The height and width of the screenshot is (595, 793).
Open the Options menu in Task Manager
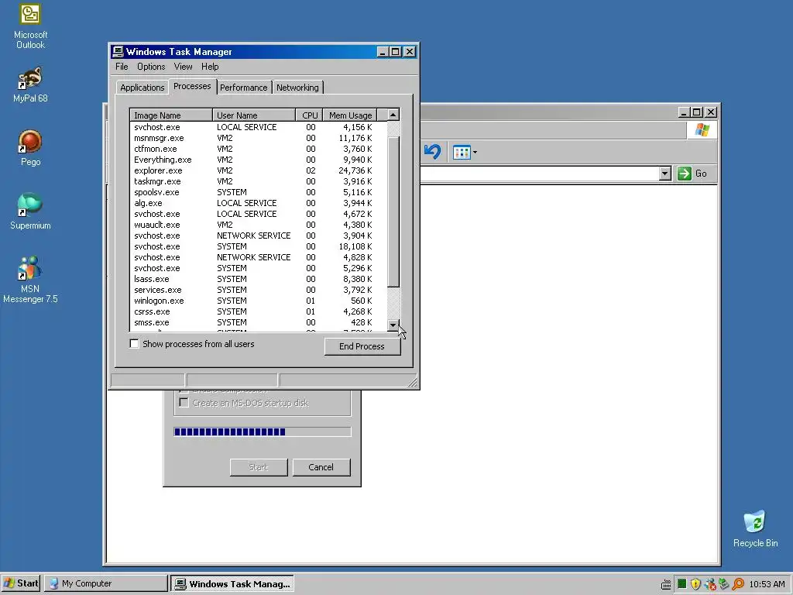[151, 67]
